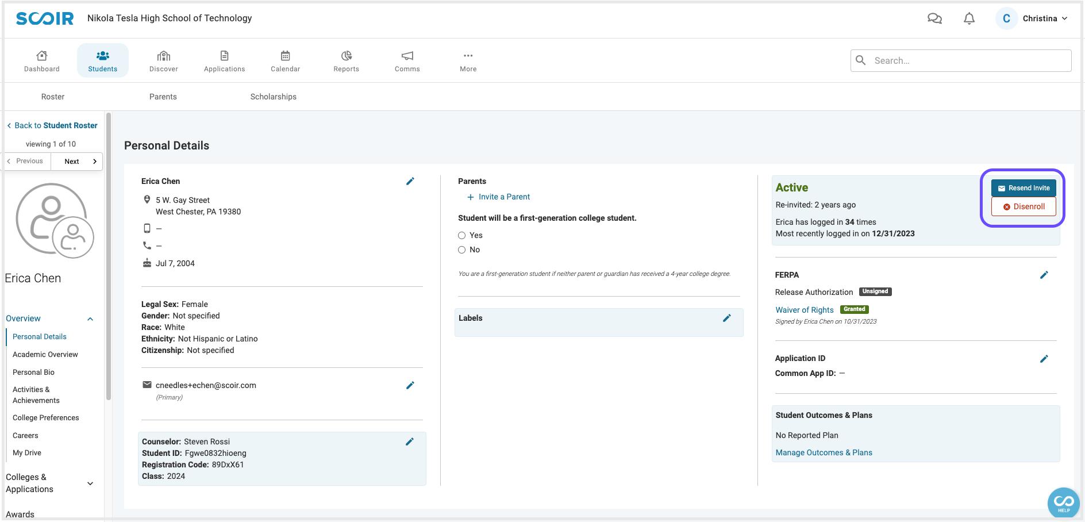Open the Christina account dropdown

[1045, 18]
